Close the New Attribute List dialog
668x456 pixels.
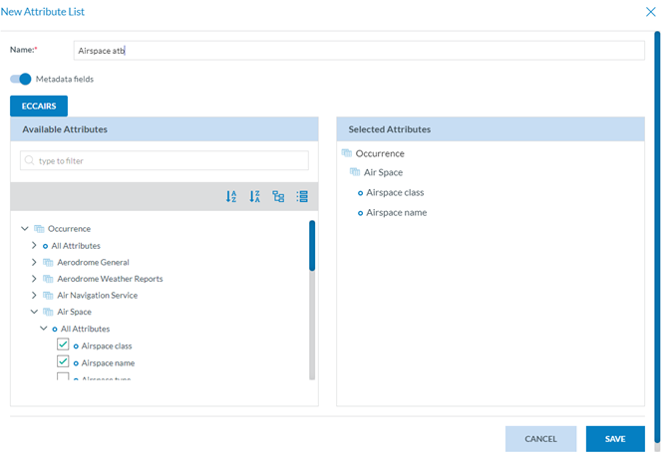[x=651, y=12]
